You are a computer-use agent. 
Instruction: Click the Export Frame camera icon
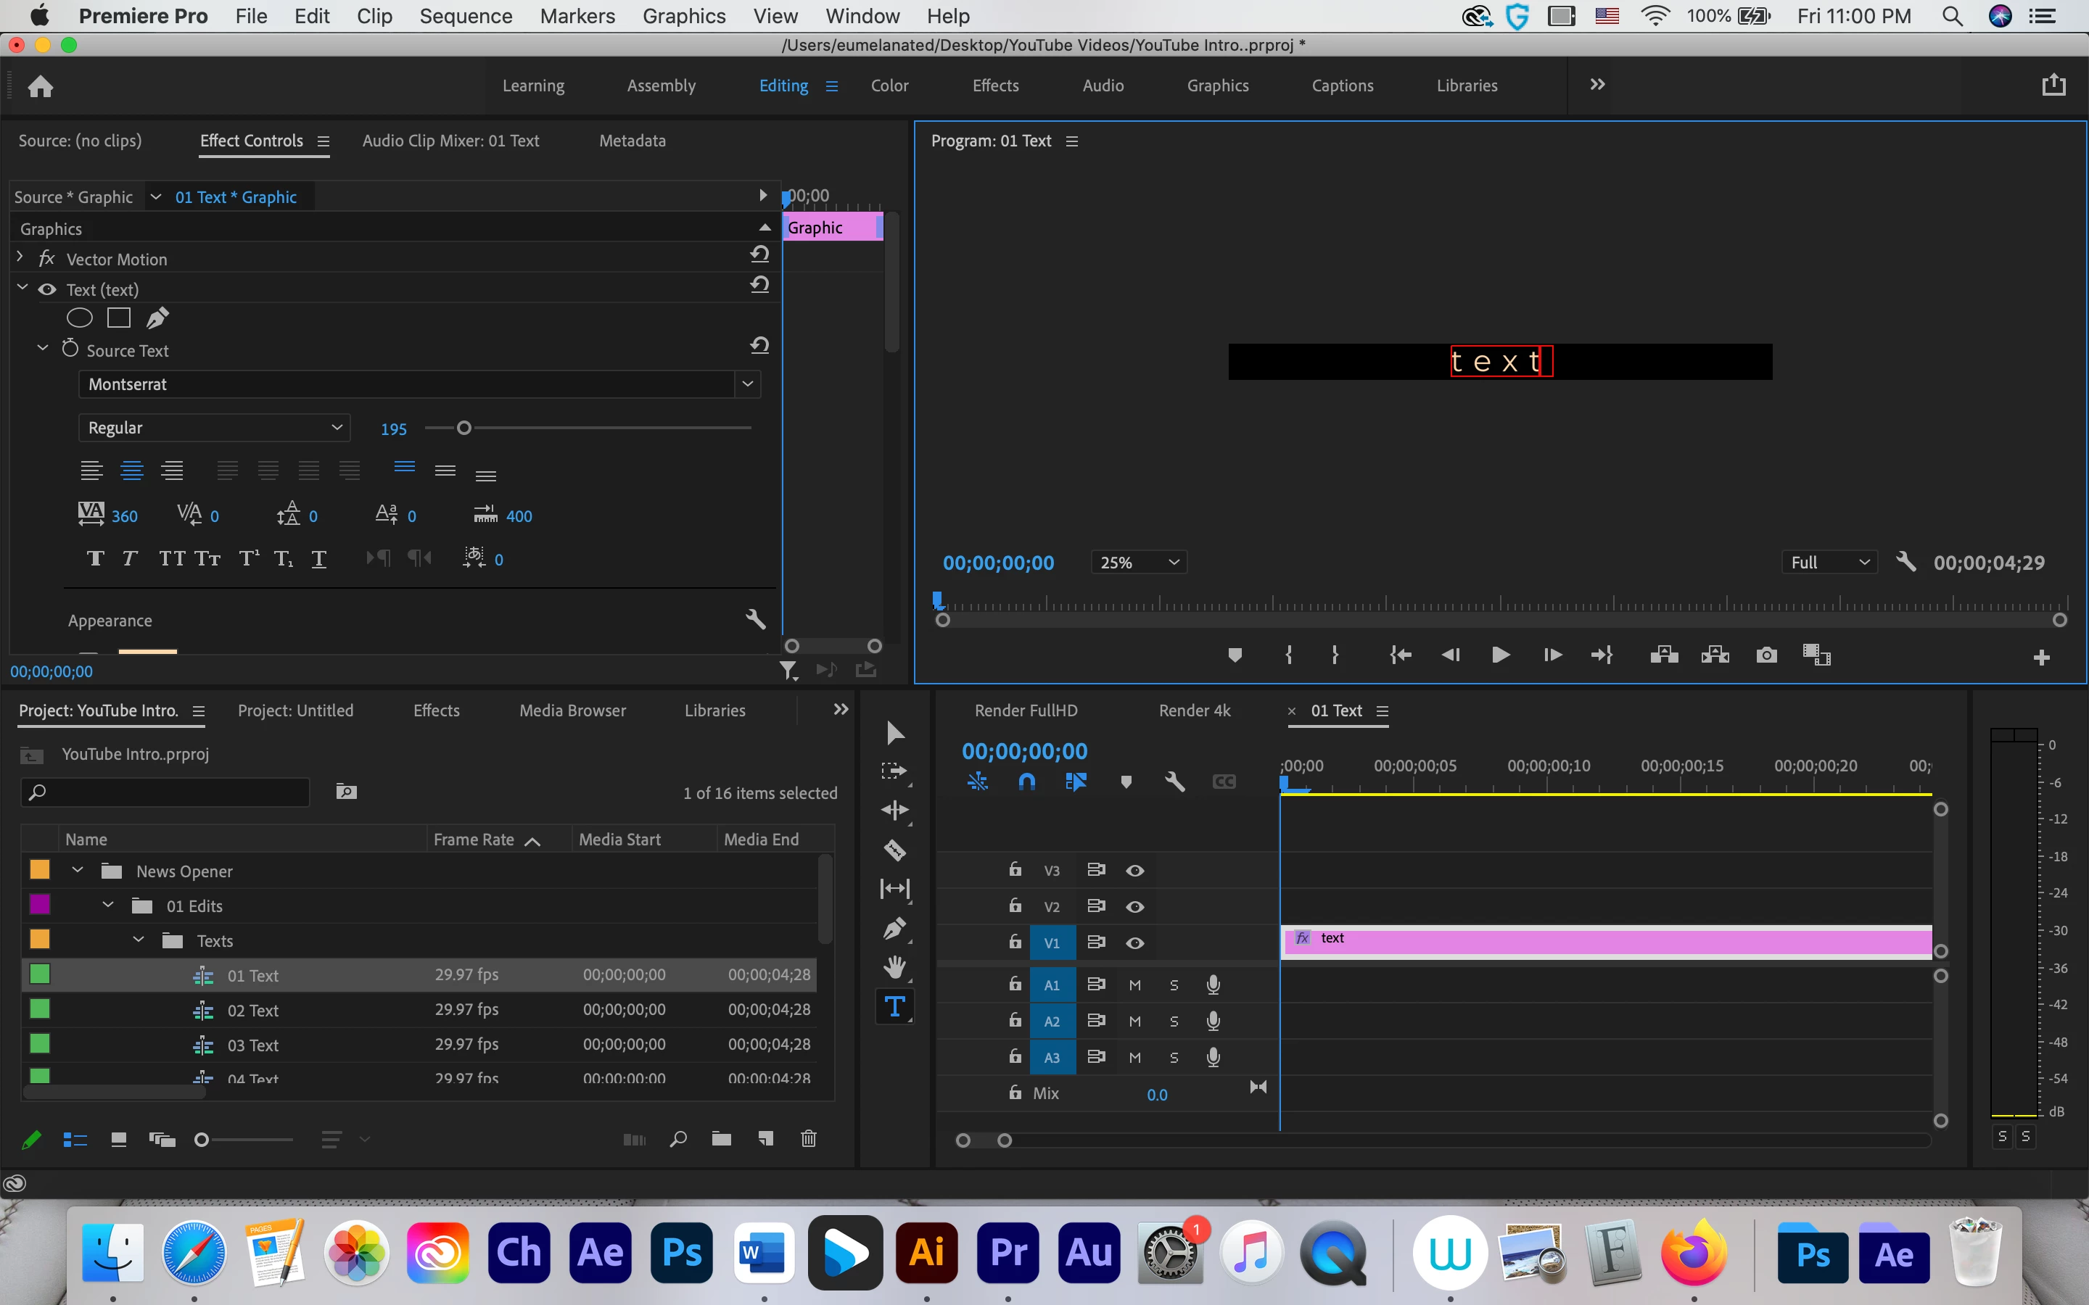1766,655
